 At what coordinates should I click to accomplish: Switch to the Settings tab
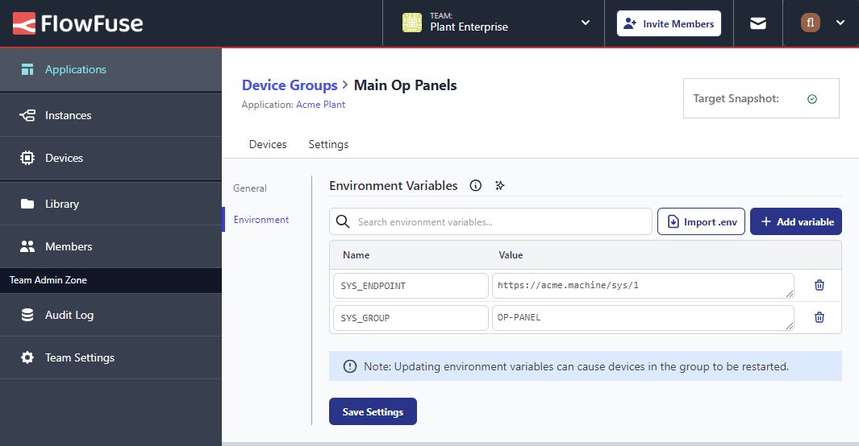[329, 144]
